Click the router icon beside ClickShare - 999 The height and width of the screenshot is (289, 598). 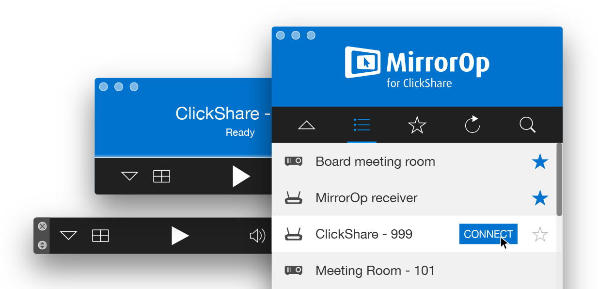coord(294,235)
